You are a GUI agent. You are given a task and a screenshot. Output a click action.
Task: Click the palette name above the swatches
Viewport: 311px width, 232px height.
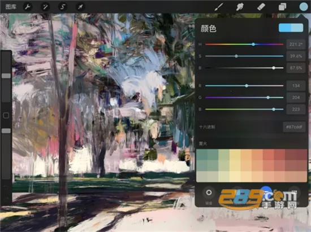pos(203,143)
